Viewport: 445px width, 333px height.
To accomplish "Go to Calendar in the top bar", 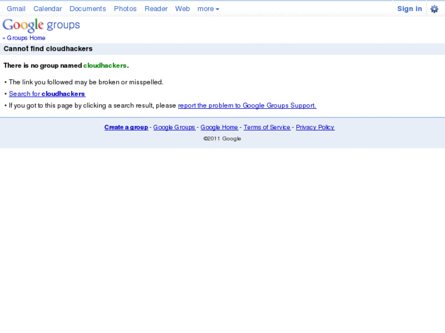I will coord(48,9).
